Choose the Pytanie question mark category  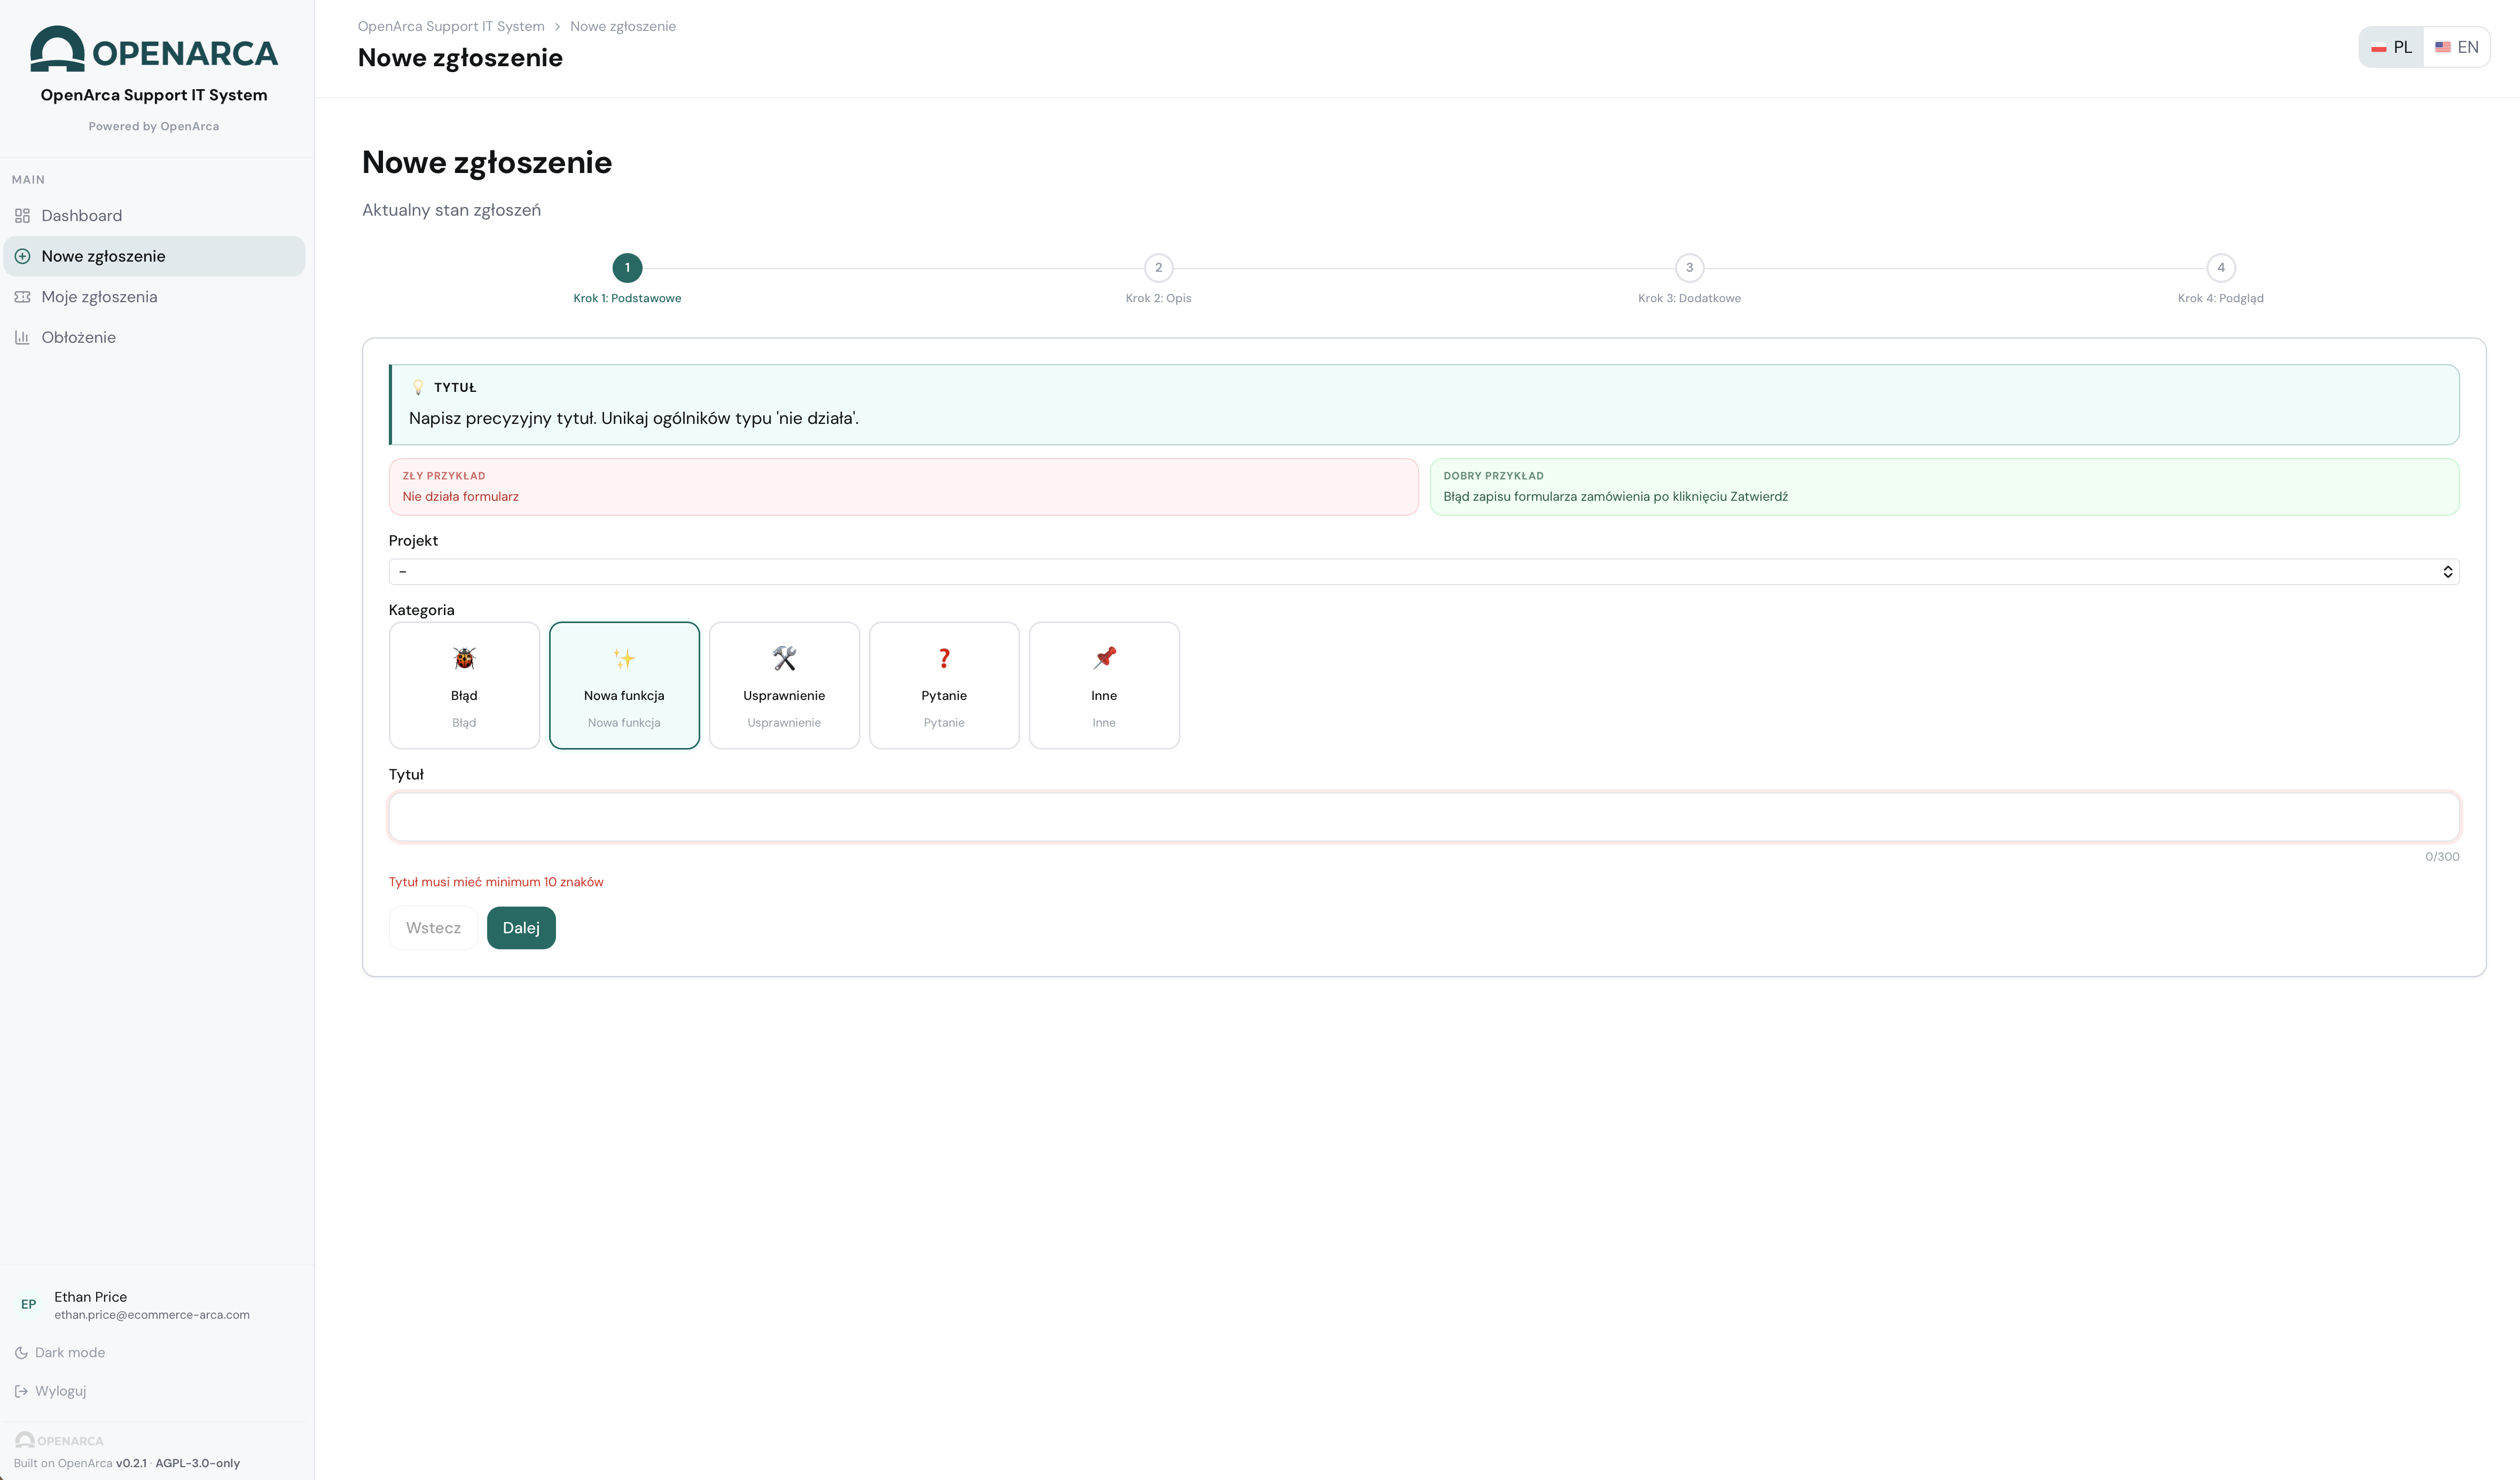click(944, 686)
